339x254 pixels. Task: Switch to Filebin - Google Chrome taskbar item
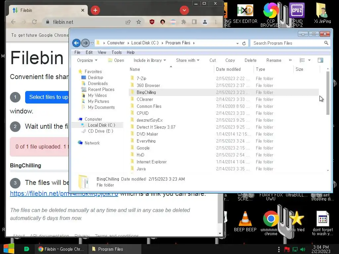61,249
